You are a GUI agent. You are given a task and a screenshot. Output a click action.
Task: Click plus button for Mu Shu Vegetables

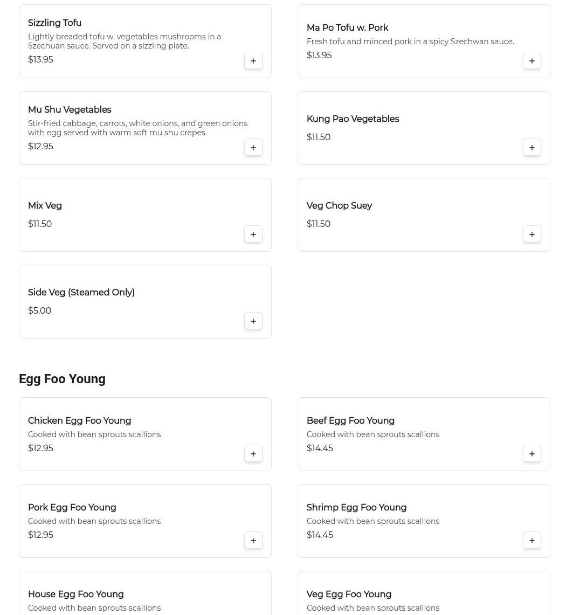point(253,148)
